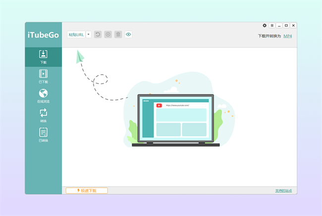The height and width of the screenshot is (216, 322).
Task: Click the iTubeGo logo
Action: pos(43,35)
